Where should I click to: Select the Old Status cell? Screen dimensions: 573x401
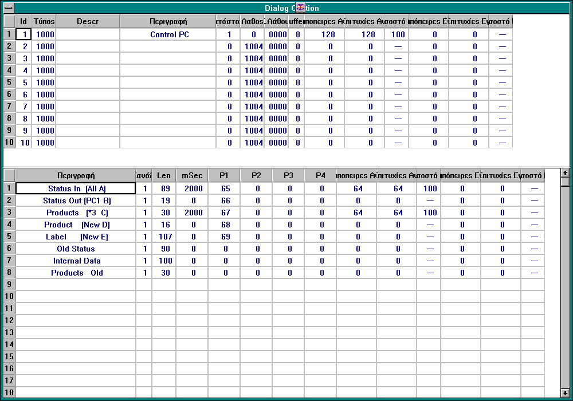click(76, 249)
